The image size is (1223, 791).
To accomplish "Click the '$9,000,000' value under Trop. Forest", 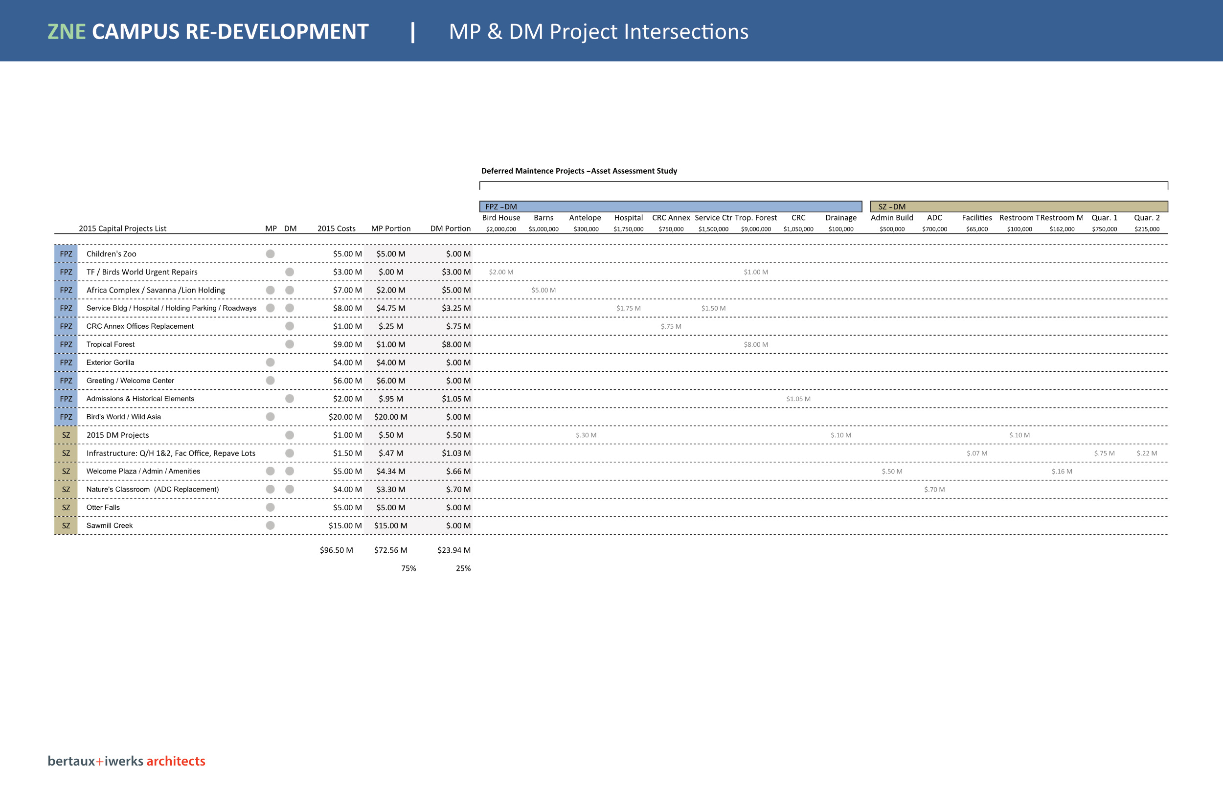I will (x=756, y=229).
